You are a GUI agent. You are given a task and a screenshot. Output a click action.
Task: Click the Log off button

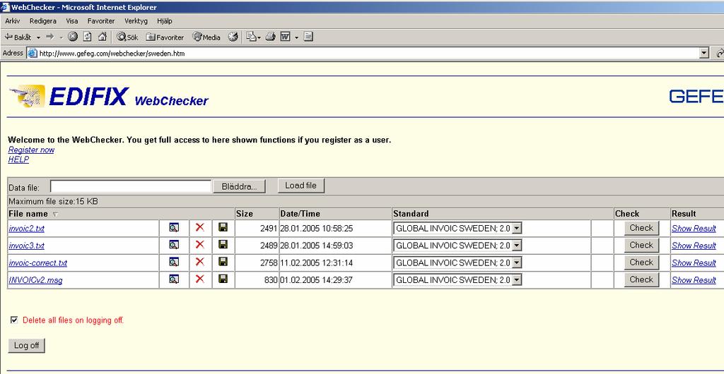[27, 346]
